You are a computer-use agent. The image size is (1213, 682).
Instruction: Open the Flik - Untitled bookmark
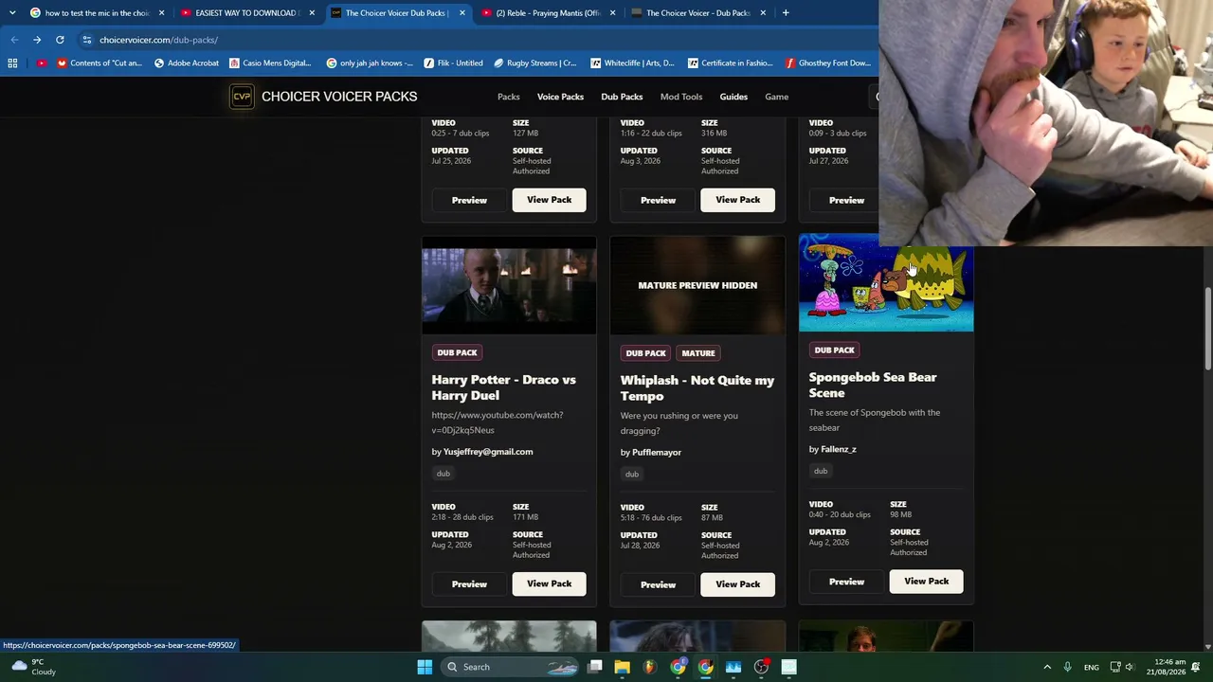(x=454, y=63)
